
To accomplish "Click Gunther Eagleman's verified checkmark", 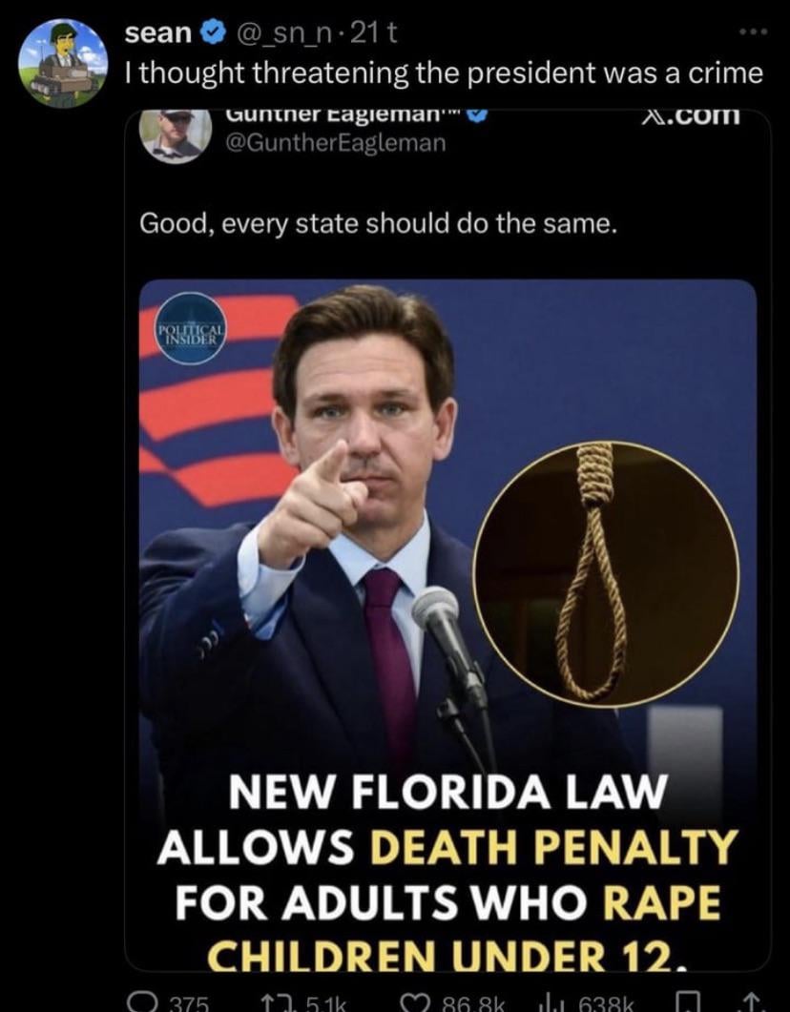I will (476, 116).
